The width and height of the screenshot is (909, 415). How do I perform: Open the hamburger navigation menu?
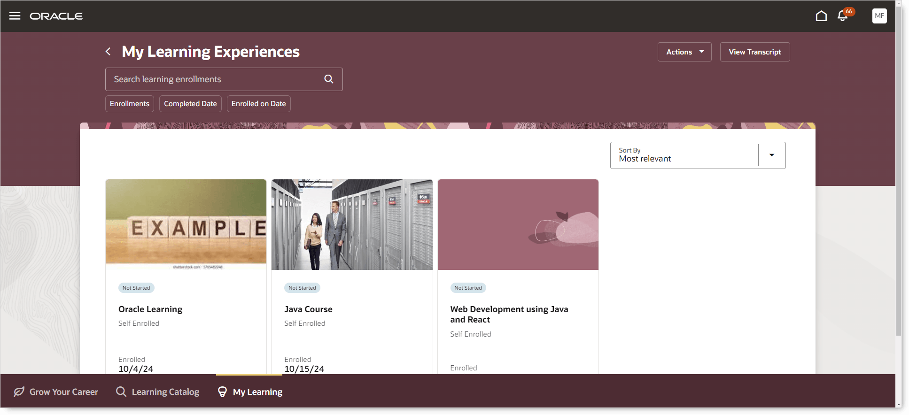[15, 16]
